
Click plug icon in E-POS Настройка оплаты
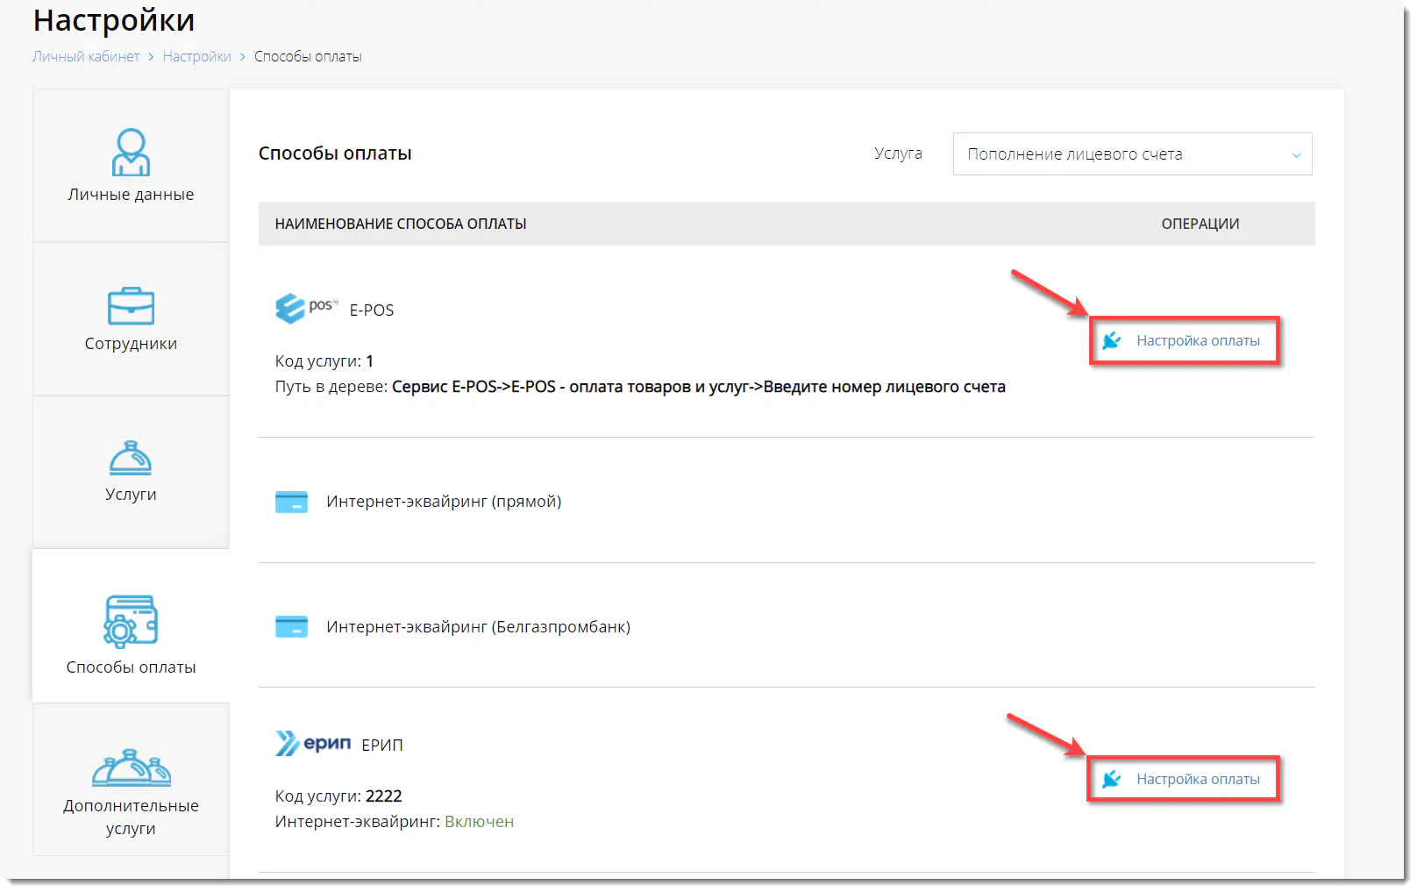(1112, 340)
